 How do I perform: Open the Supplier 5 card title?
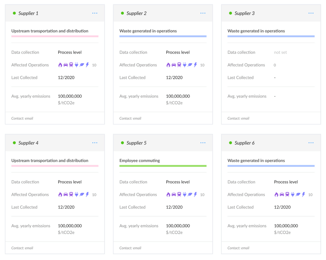point(136,143)
